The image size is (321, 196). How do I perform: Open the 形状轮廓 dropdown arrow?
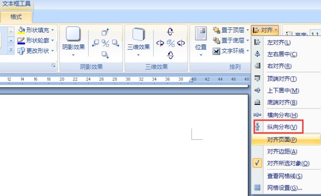pyautogui.click(x=52, y=40)
